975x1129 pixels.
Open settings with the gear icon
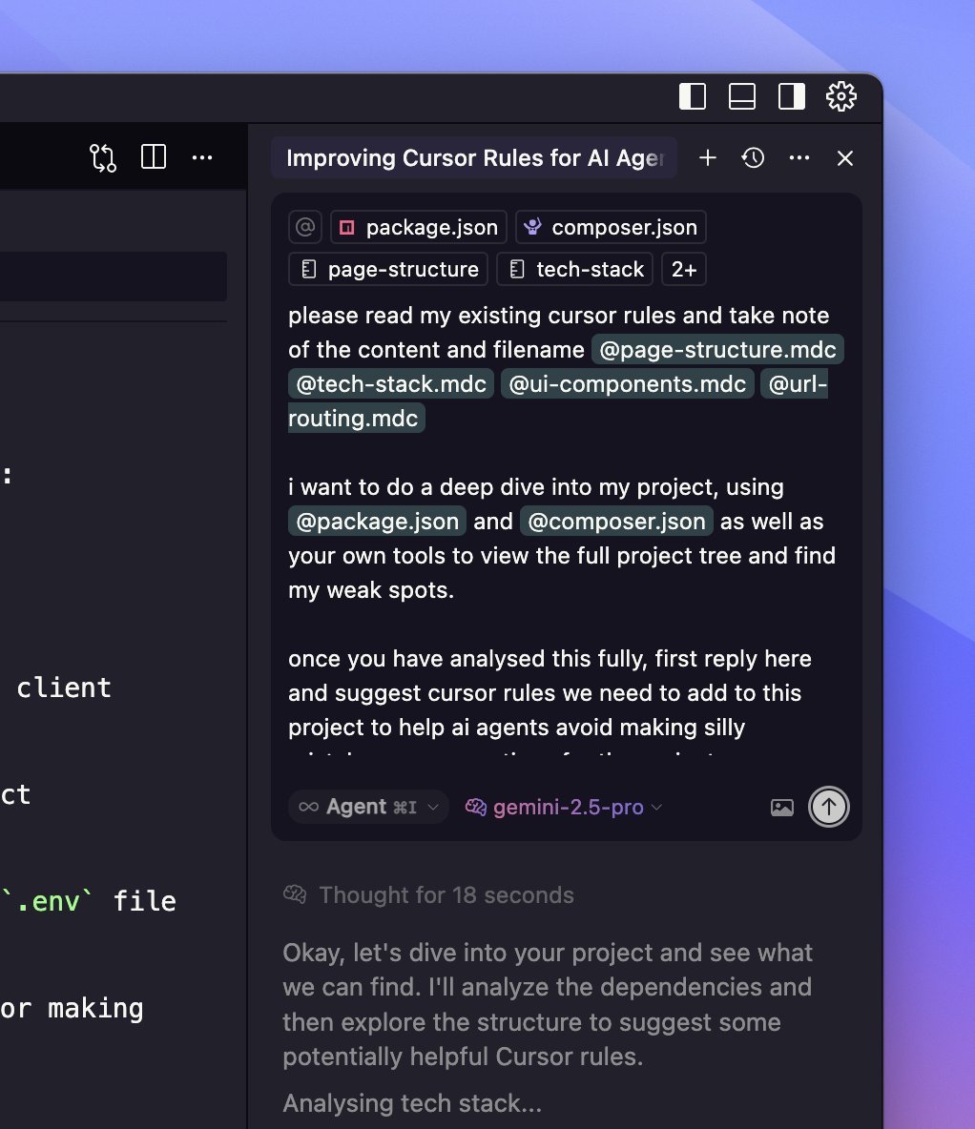(841, 96)
